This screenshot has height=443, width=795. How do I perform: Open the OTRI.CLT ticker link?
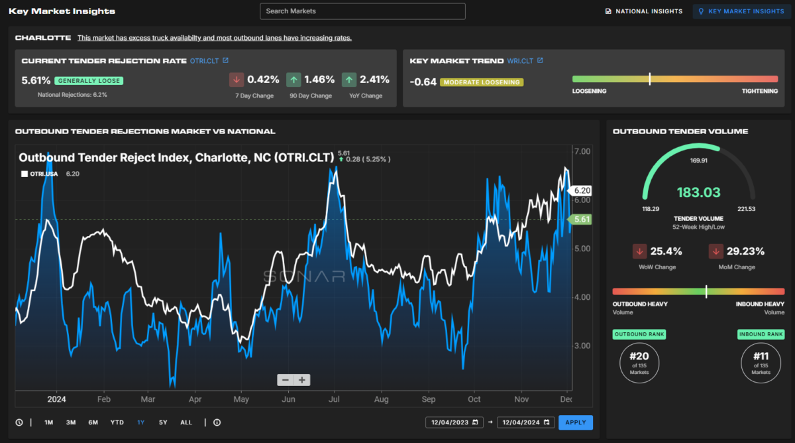(x=203, y=60)
